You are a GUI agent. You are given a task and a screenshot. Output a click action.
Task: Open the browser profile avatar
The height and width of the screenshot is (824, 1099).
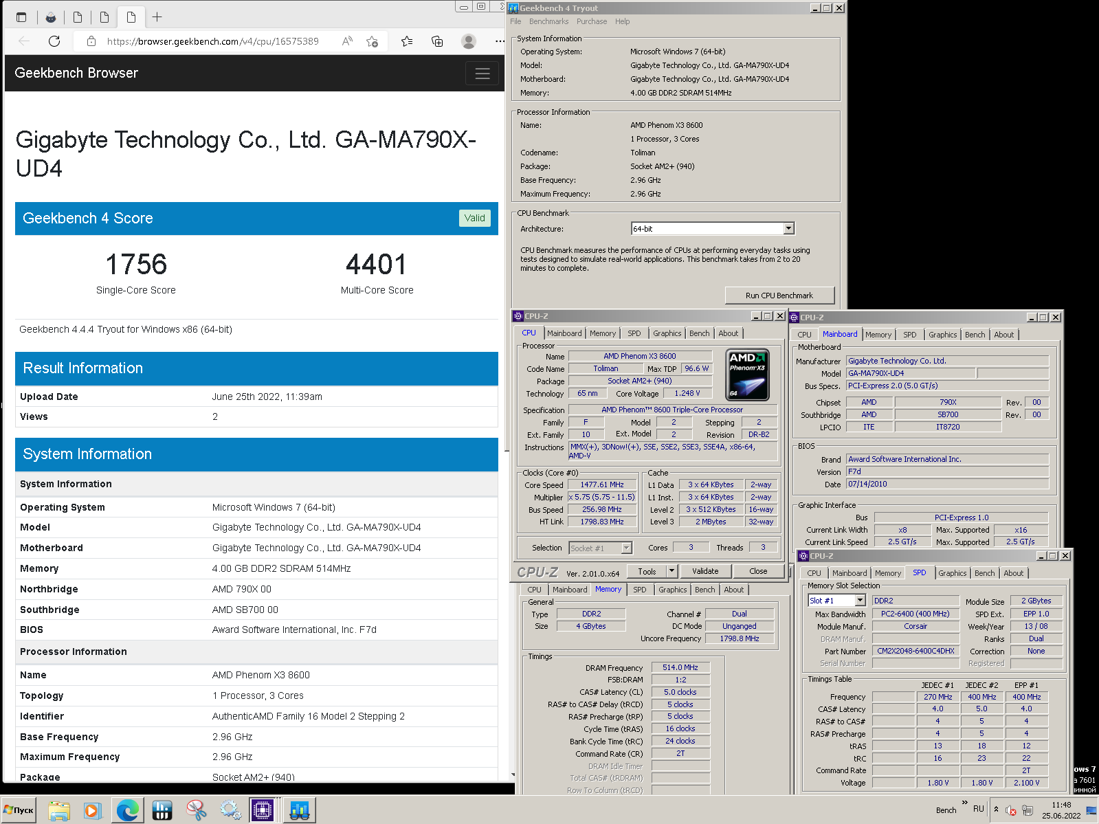[469, 41]
